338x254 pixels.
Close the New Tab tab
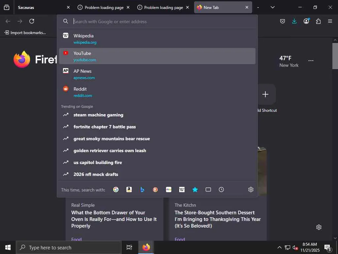coord(247,7)
